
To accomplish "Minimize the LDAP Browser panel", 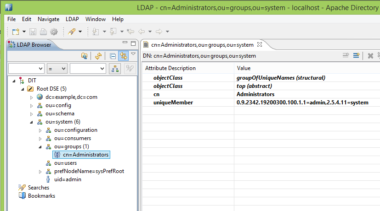I will point(125,42).
